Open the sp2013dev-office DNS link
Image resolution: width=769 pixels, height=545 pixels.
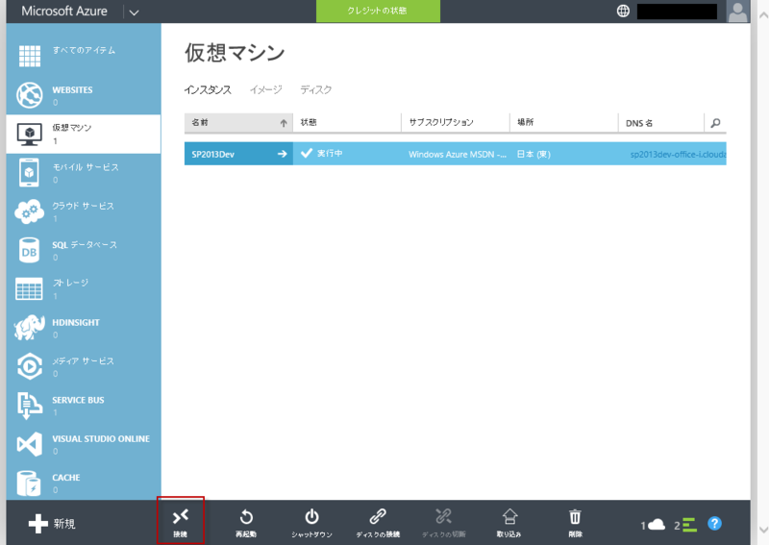(x=678, y=154)
